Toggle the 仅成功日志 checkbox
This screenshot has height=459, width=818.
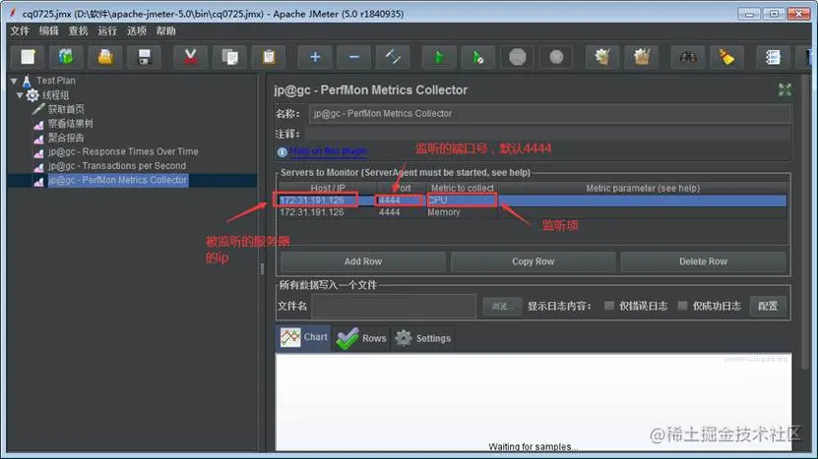[682, 306]
